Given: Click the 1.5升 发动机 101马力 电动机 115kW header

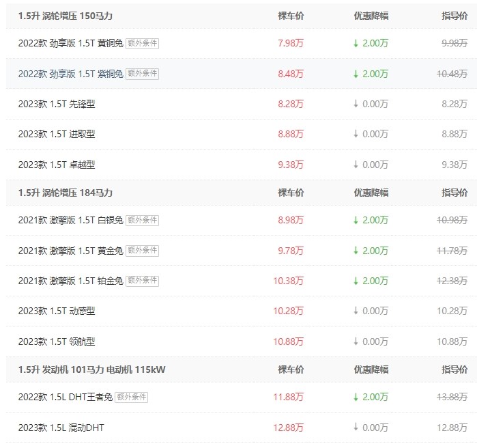Looking at the screenshot, I should pos(92,370).
